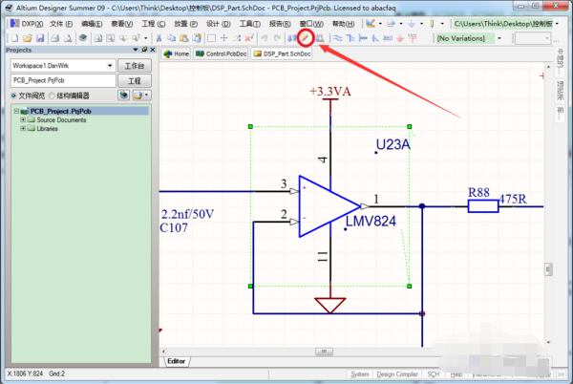Open print preview from toolbar
This screenshot has width=573, height=384.
(x=68, y=38)
